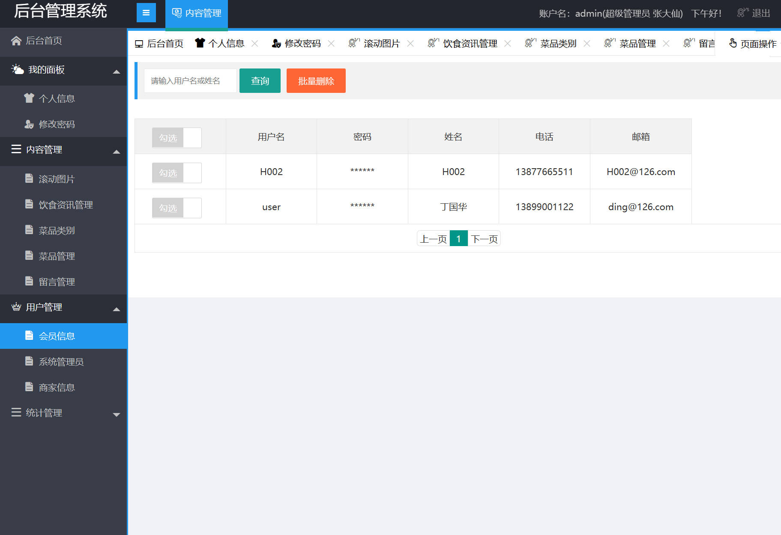
Task: Click the key icon for 修改密码 in sidebar
Action: tap(29, 125)
